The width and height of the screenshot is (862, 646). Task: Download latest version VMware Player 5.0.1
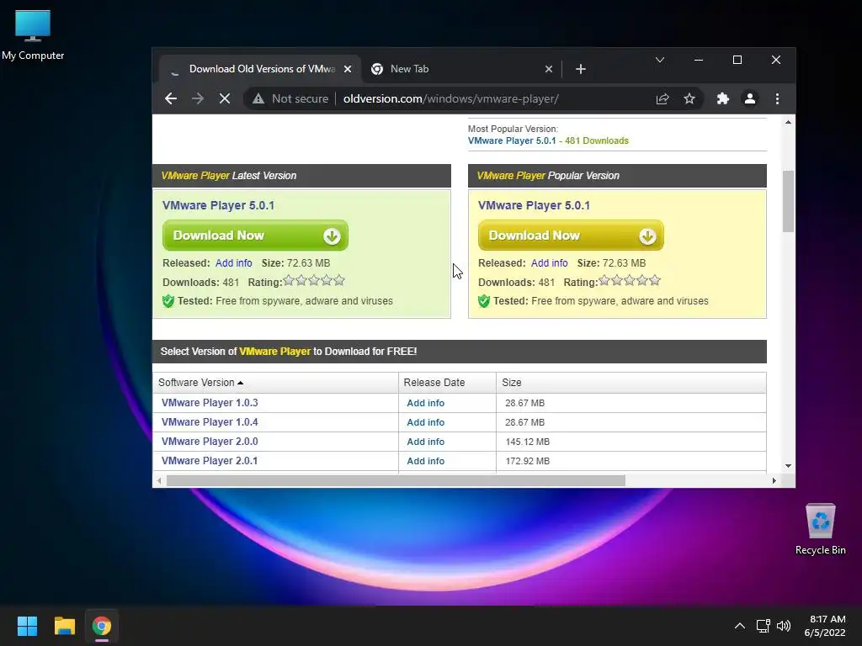(255, 236)
